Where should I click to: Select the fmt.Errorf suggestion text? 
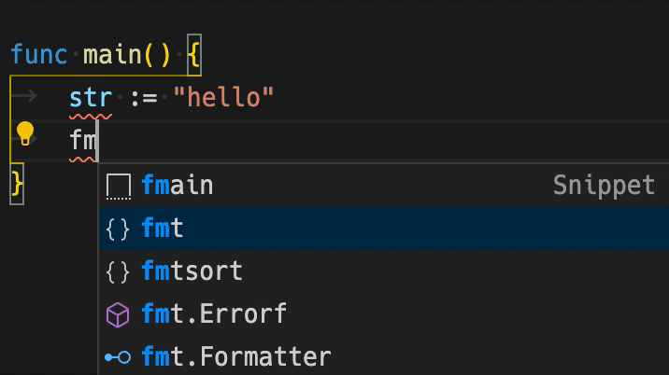[214, 314]
